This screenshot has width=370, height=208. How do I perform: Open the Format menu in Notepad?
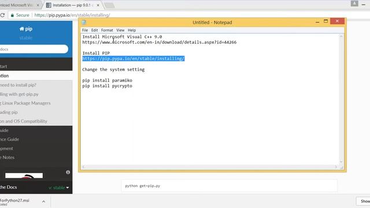[x=107, y=30]
